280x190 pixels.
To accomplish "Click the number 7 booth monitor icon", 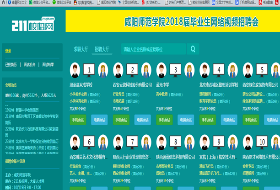I will coord(132,142).
